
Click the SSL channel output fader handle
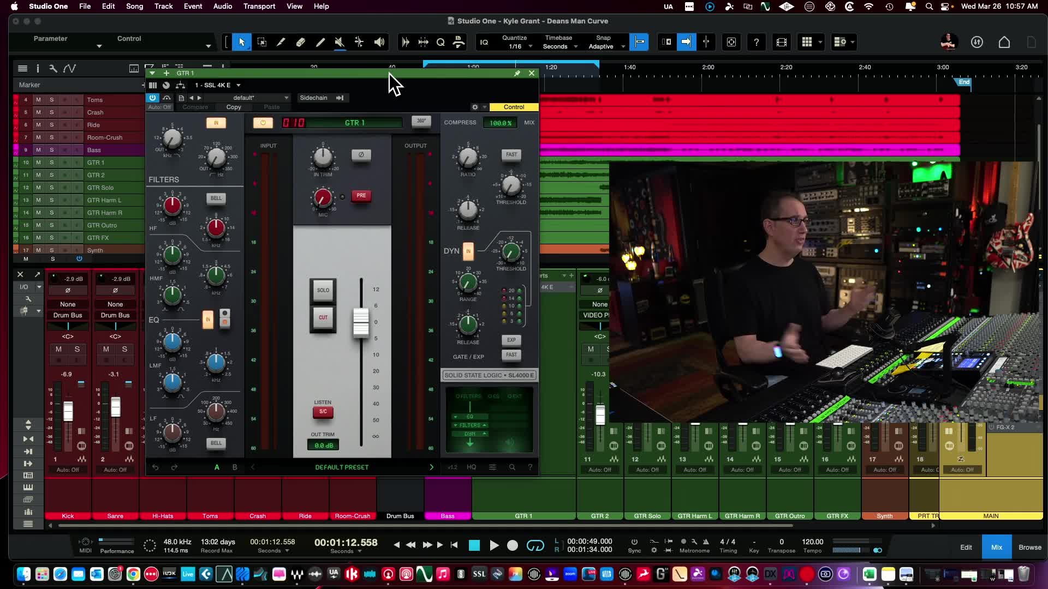pyautogui.click(x=361, y=322)
